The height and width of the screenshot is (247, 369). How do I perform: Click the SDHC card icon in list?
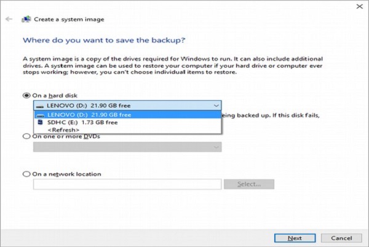coord(40,122)
